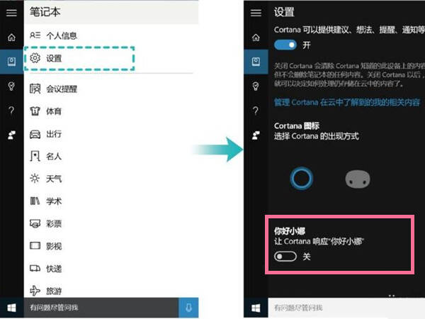425x319 pixels.
Task: Open the Windows Start button on the left panel
Action: click(11, 308)
